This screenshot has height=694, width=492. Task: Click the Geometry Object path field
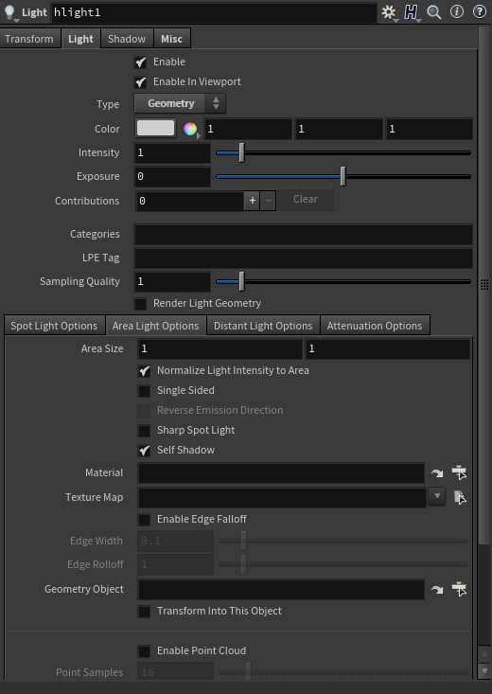pos(281,590)
